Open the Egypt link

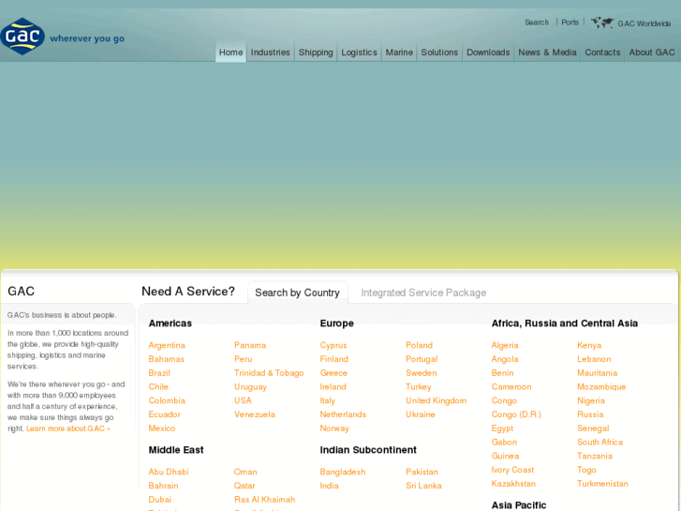[x=502, y=428]
